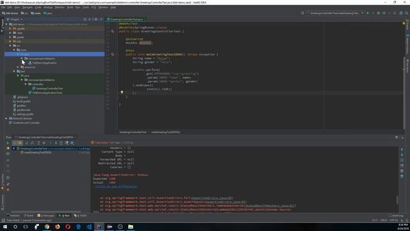The width and height of the screenshot is (410, 231).
Task: Open Run panel test settings gear icon
Action: click(x=72, y=143)
